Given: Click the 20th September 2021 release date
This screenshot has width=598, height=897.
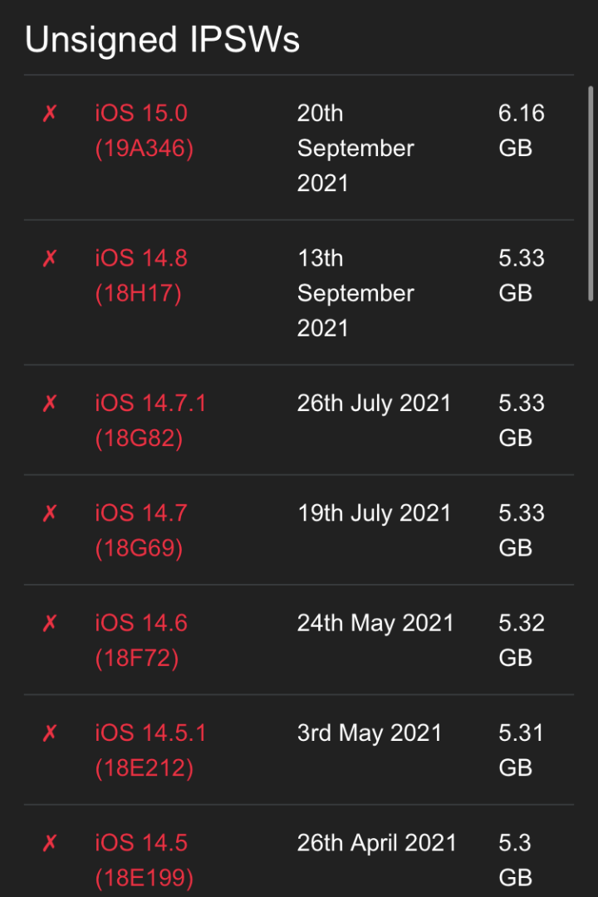Looking at the screenshot, I should pyautogui.click(x=355, y=148).
